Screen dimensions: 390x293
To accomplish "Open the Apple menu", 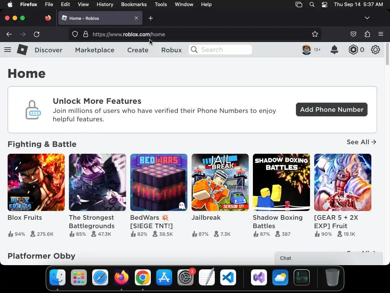I will tap(10, 5).
